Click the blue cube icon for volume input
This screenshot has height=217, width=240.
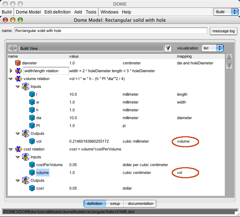pyautogui.click(x=32, y=173)
